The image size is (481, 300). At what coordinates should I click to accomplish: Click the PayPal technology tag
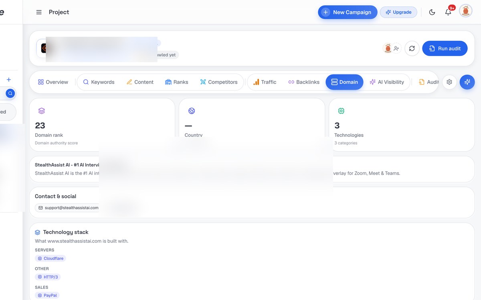click(47, 295)
